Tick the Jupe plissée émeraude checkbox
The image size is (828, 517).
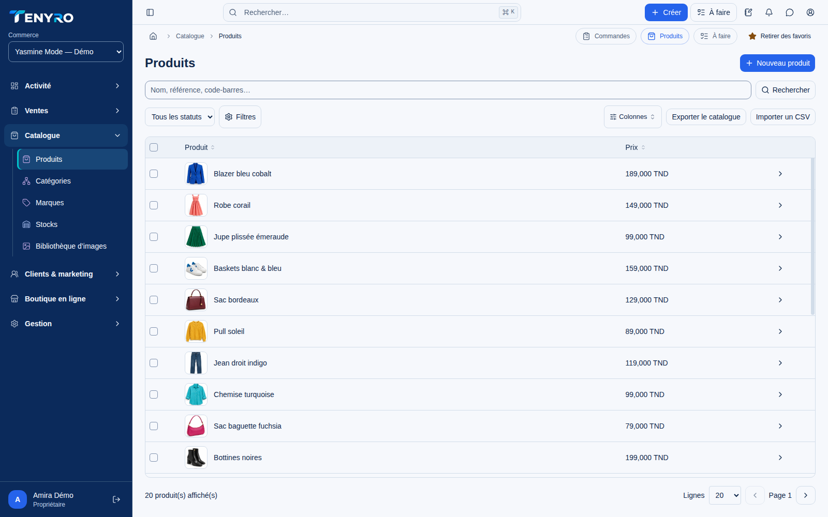[x=154, y=237]
